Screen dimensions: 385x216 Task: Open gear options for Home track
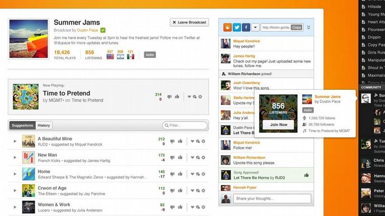(204, 174)
